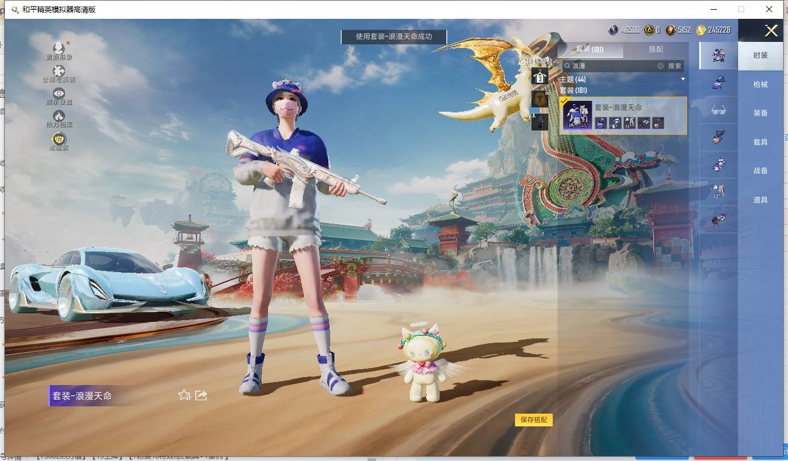
Task: Select the pants category icon
Action: (x=719, y=192)
